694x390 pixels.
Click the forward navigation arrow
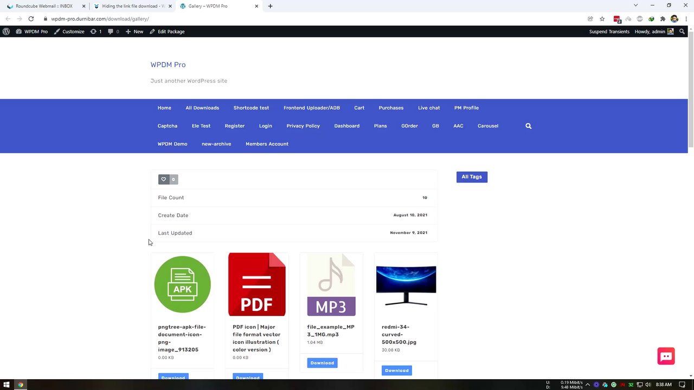click(x=19, y=19)
